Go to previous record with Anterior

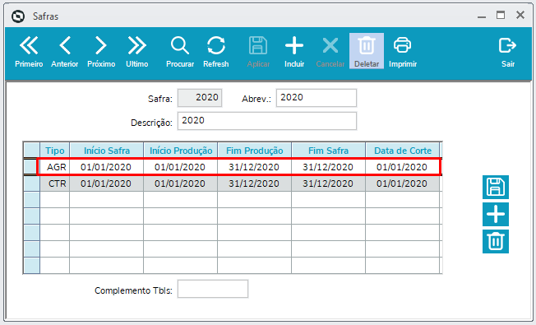coord(65,52)
